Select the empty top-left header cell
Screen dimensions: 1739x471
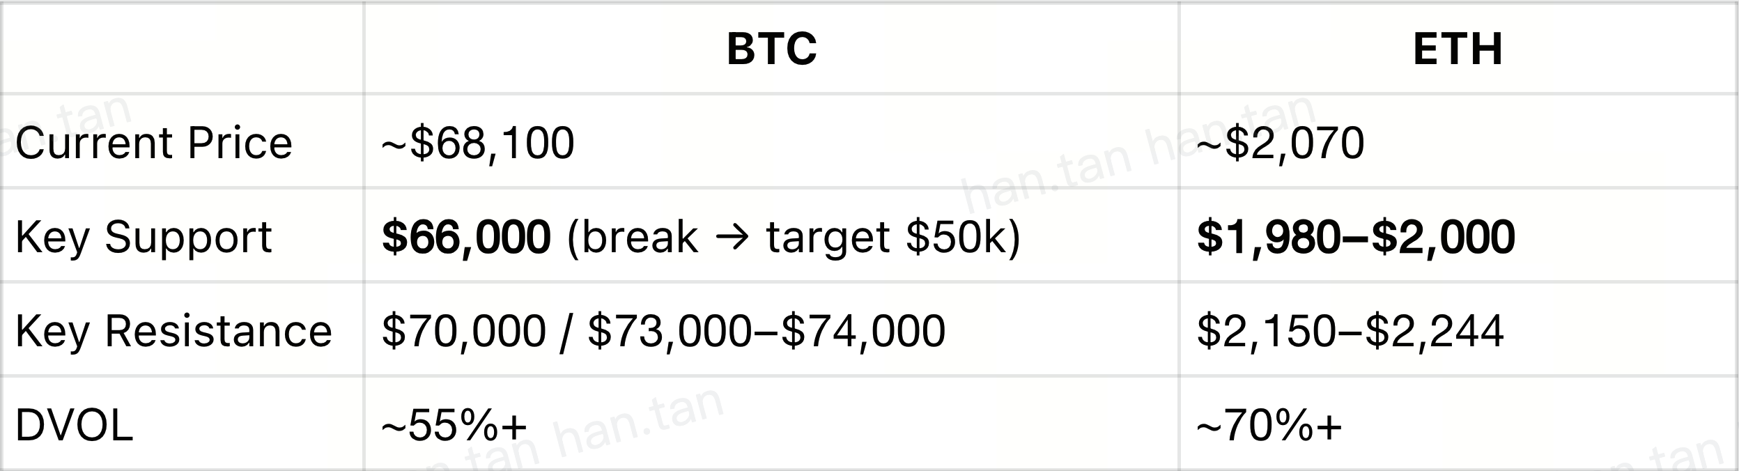click(x=181, y=49)
